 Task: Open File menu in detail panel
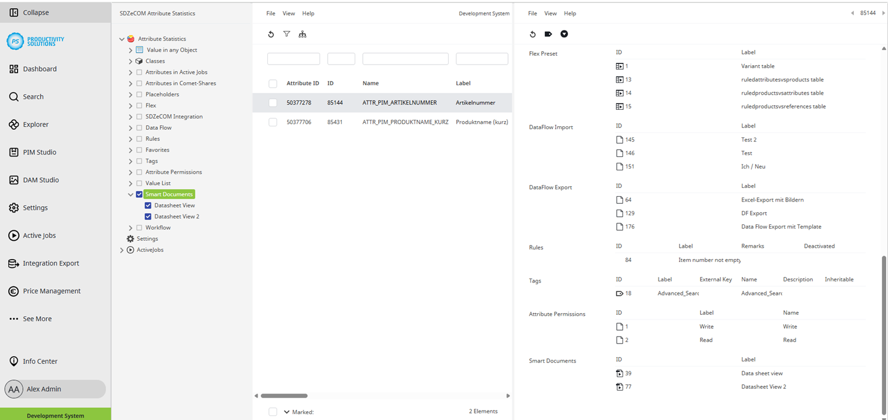[533, 13]
